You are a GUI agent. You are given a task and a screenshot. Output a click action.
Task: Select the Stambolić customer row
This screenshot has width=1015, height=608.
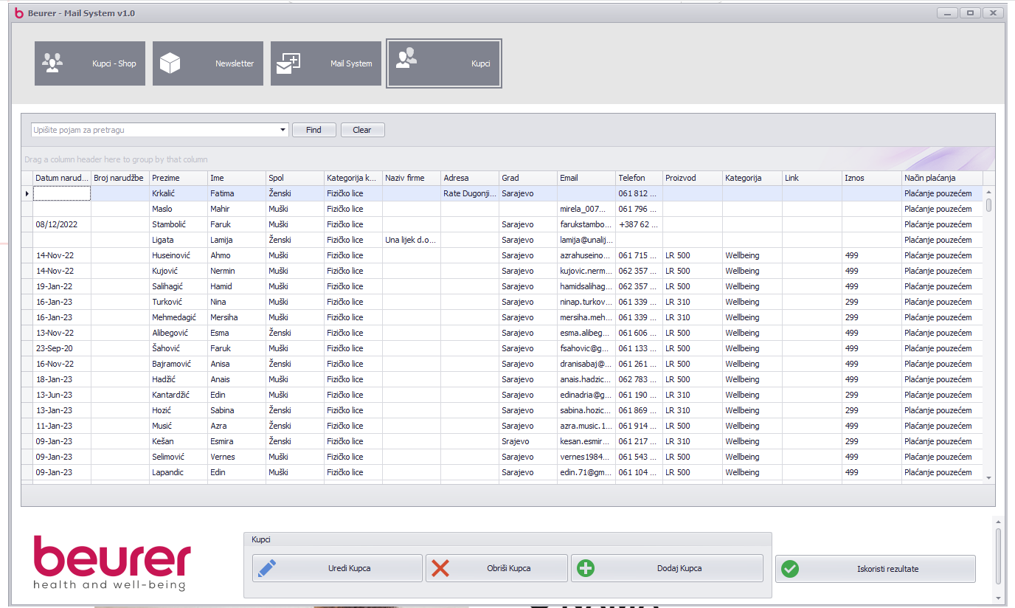[x=178, y=224]
